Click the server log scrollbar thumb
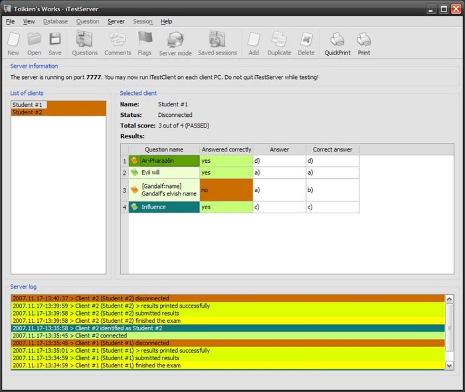 point(449,328)
